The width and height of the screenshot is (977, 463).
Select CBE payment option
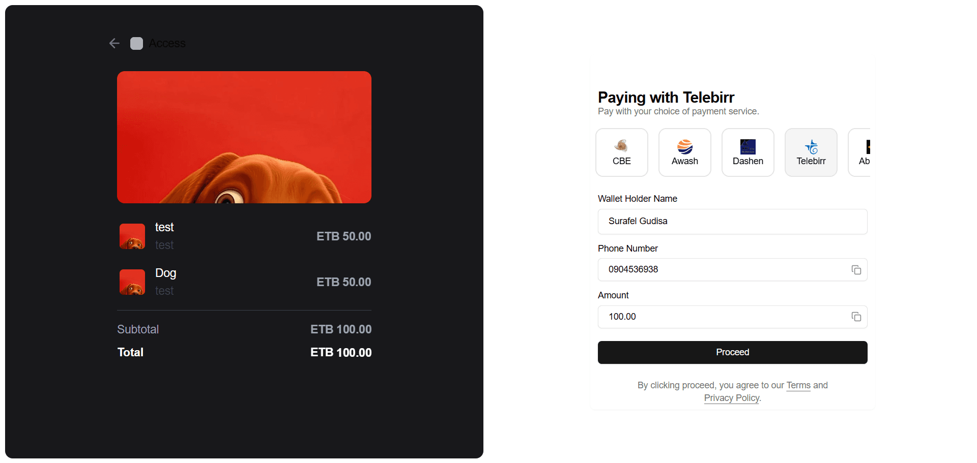(621, 152)
